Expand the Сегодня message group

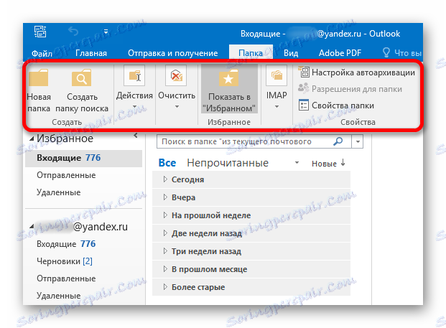point(165,179)
